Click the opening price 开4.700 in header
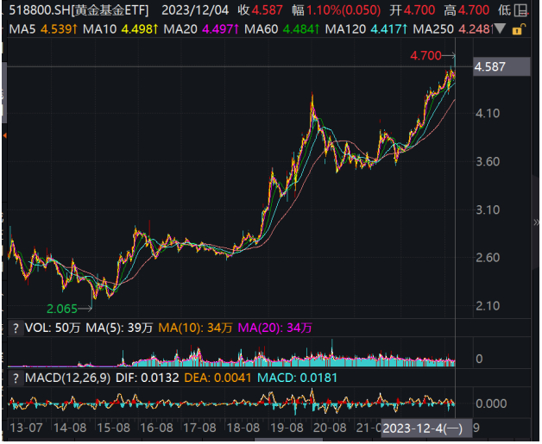The image size is (542, 444). click(413, 10)
